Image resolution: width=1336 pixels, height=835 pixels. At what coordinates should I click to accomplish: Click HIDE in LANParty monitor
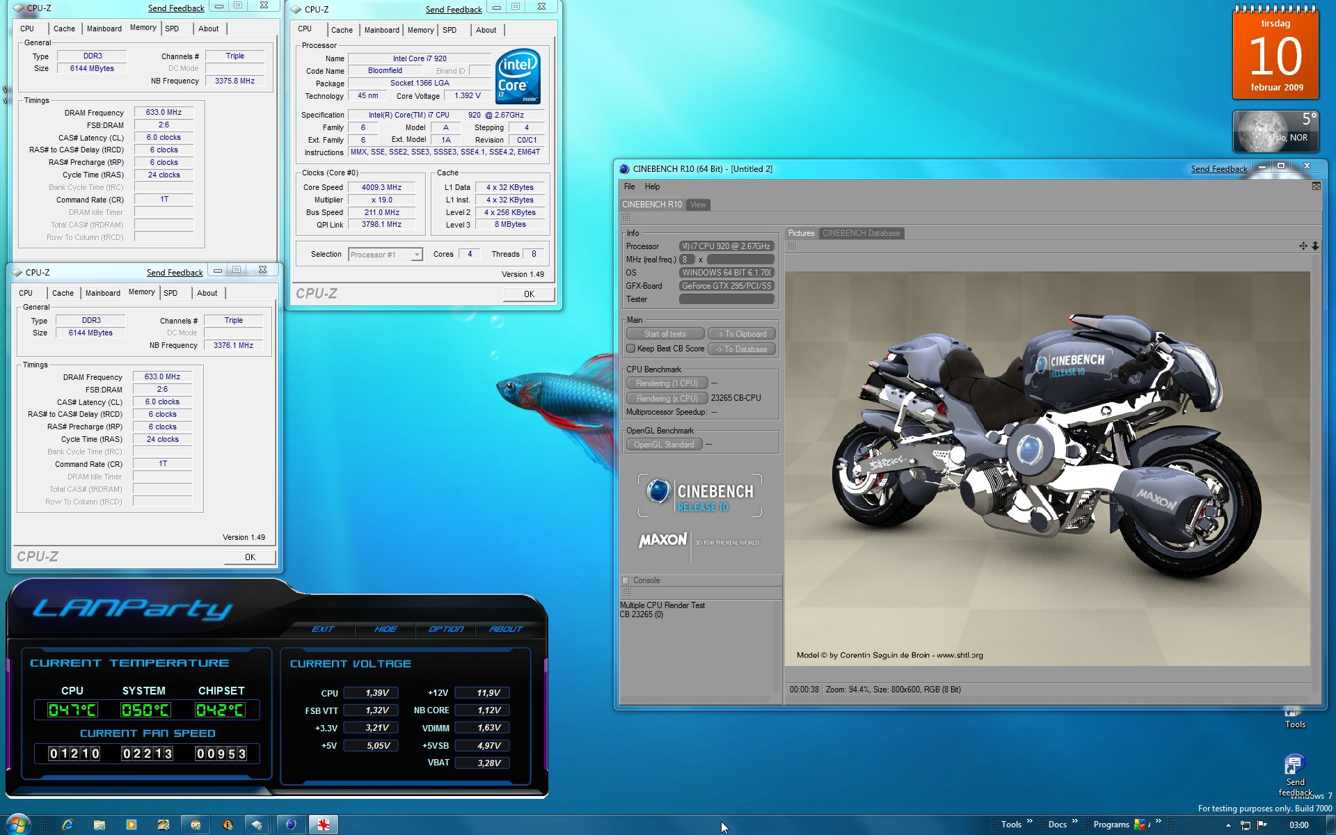385,629
